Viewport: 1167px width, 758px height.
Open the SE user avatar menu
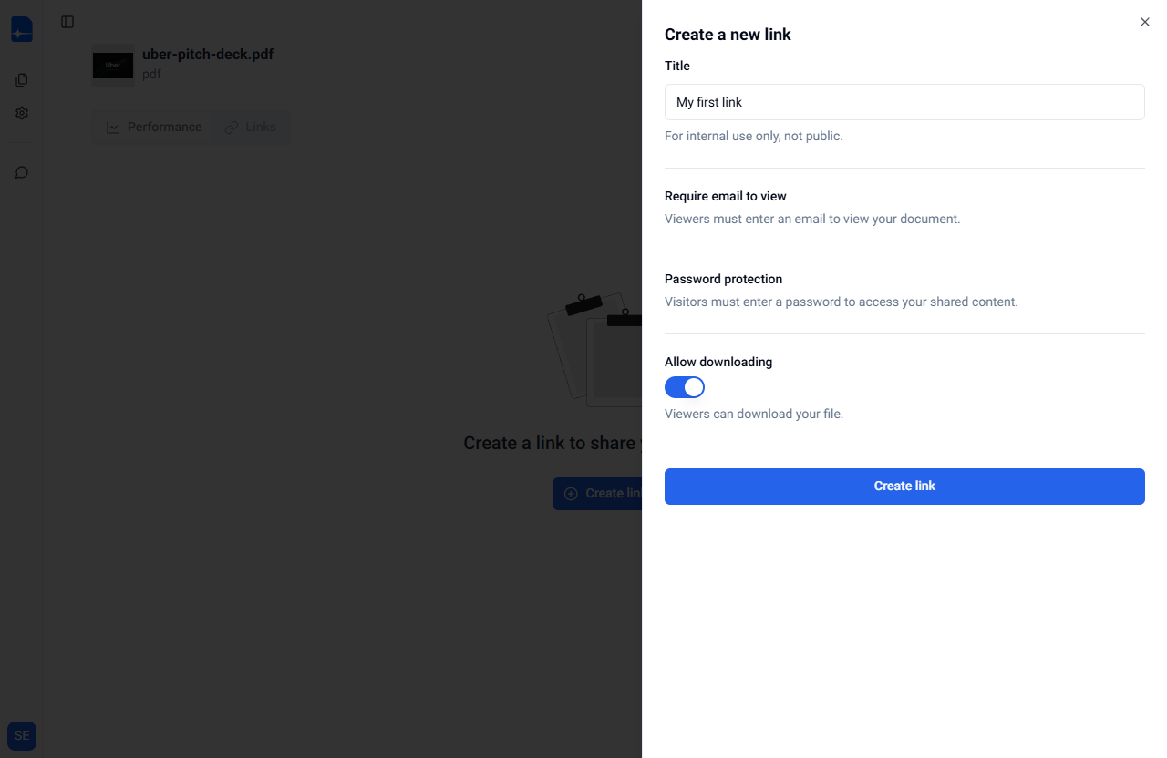click(22, 736)
